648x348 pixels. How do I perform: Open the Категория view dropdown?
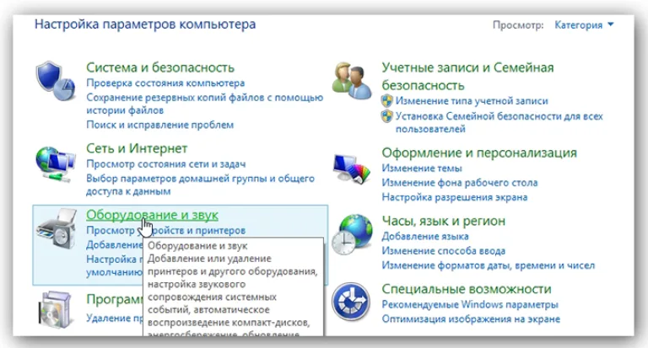[x=584, y=24]
